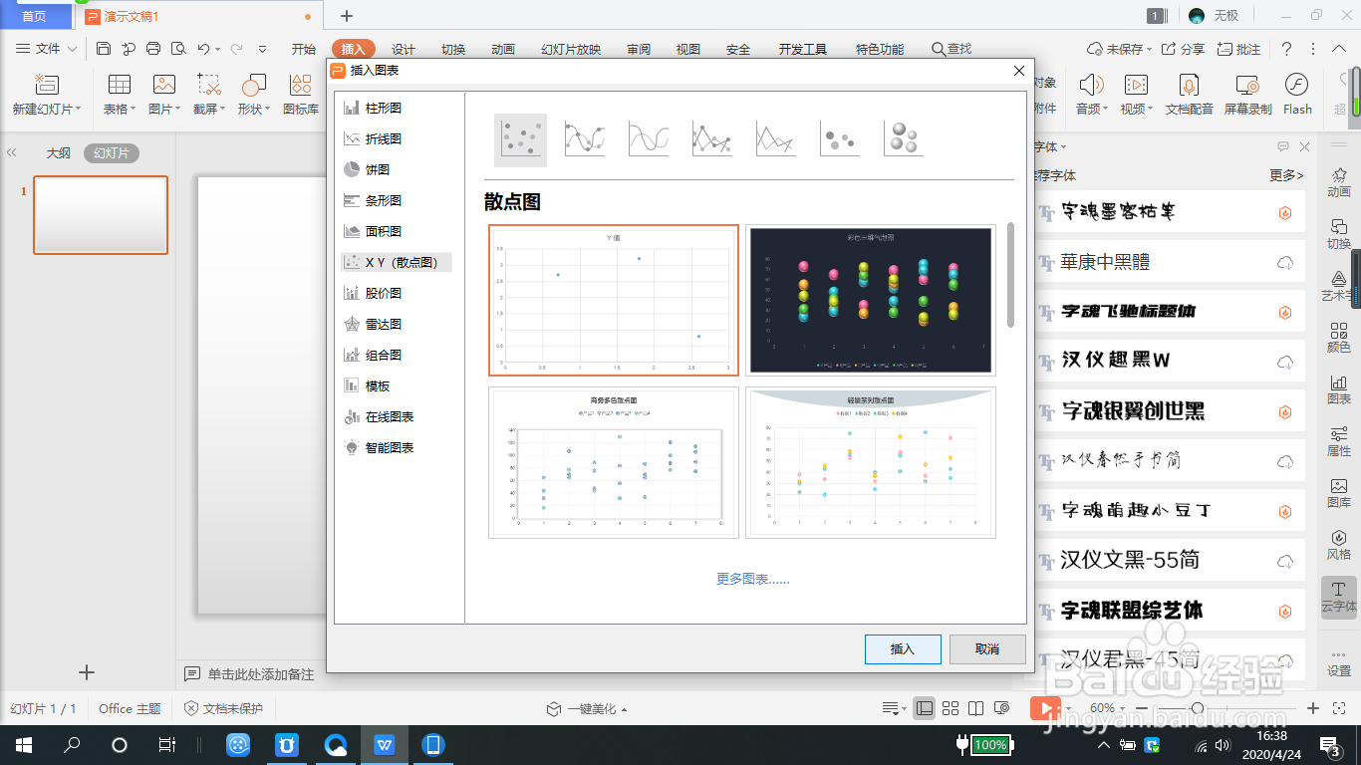Pick the 商务多色散点图 template thumbnail
1361x765 pixels.
pyautogui.click(x=614, y=462)
